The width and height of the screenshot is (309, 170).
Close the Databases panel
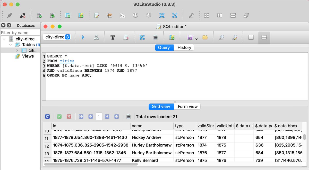tap(3, 25)
